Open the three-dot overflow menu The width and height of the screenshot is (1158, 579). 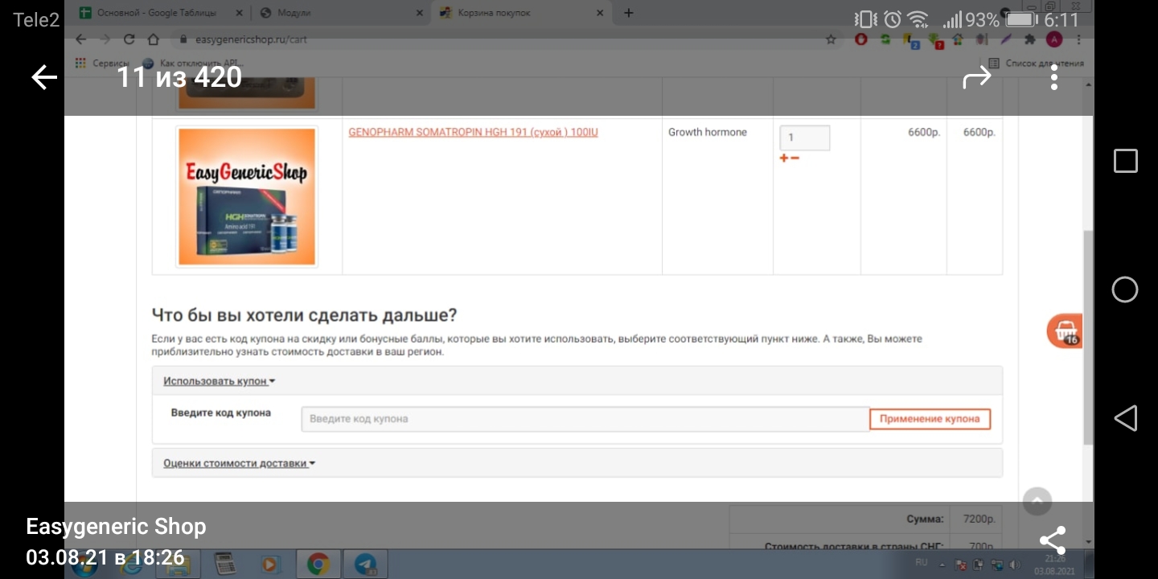point(1053,77)
